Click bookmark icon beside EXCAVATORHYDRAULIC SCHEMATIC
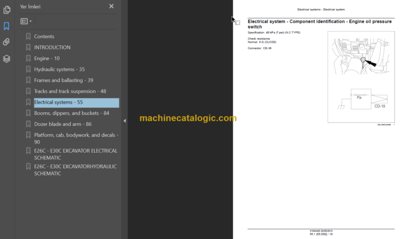This screenshot has height=239, width=404. [x=28, y=166]
